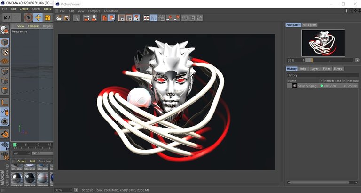Toggle the highlighted swap compare icon
The image size is (361, 193).
(x=154, y=18)
